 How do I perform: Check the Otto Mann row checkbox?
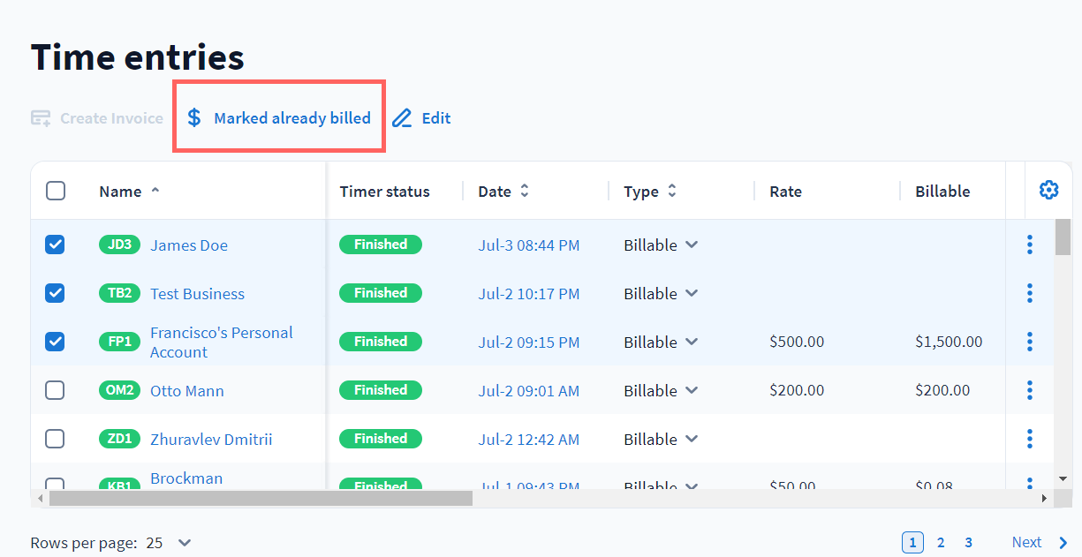(x=55, y=390)
